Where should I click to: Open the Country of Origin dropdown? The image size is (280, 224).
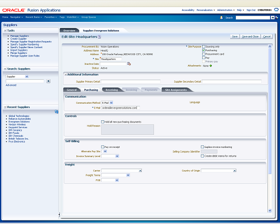click(234, 171)
